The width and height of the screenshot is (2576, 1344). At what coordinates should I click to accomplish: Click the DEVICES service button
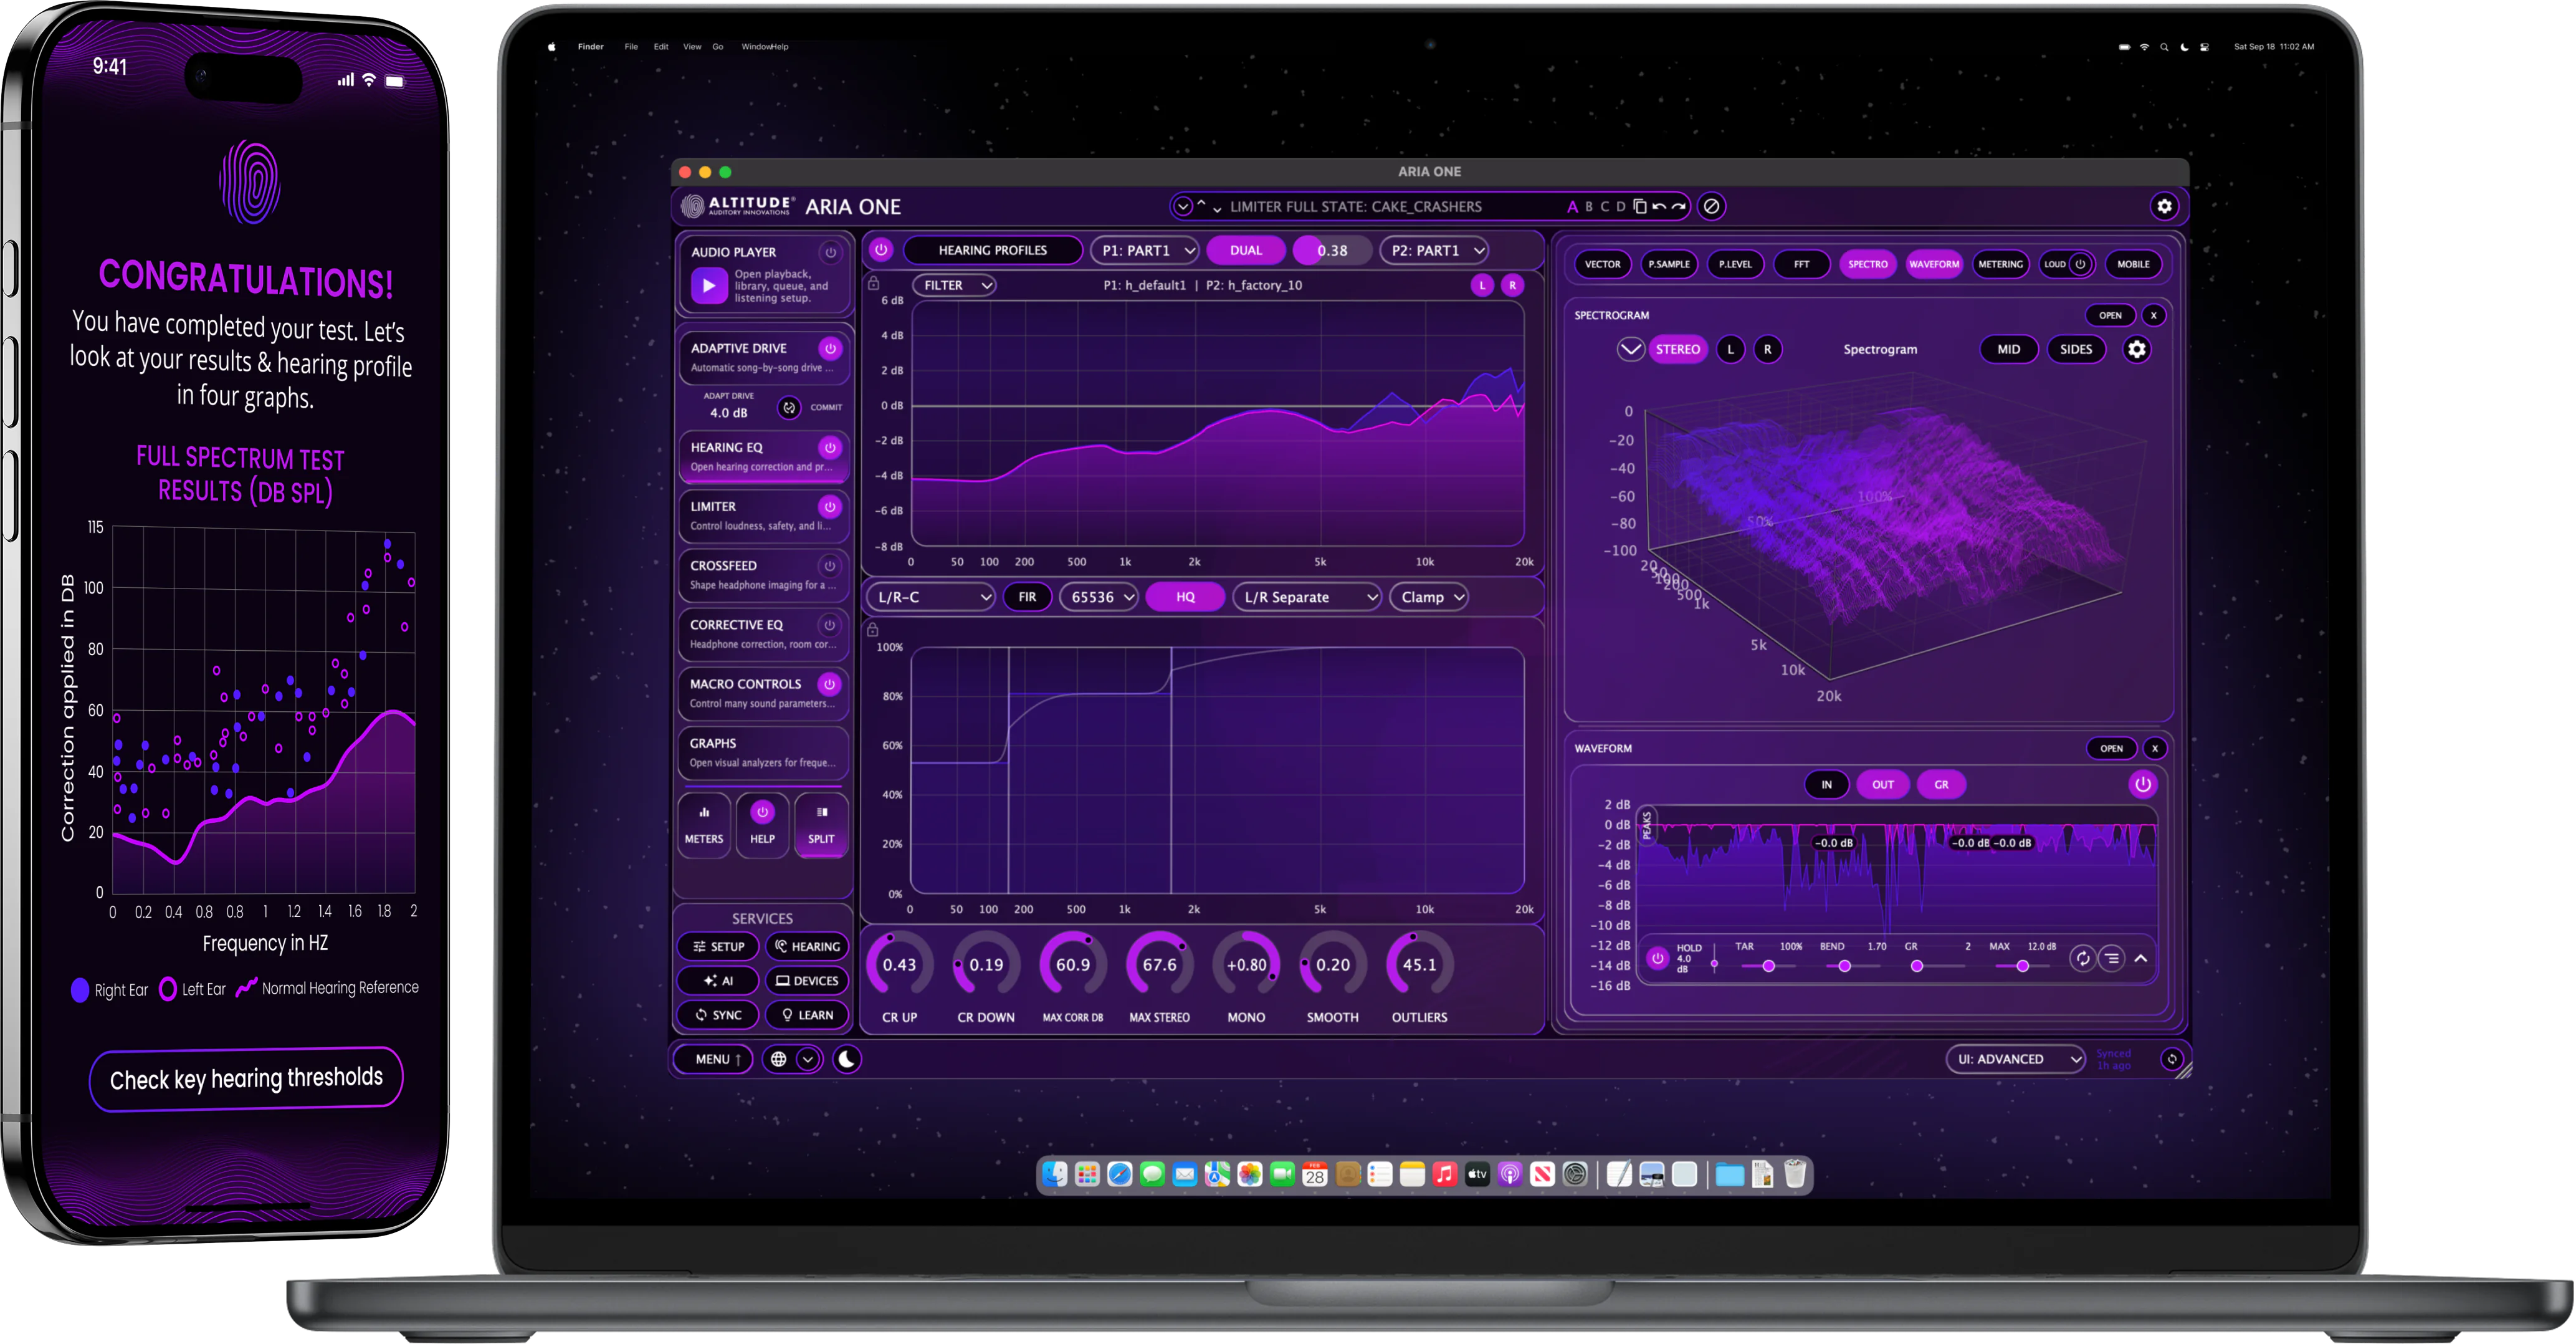pos(806,981)
